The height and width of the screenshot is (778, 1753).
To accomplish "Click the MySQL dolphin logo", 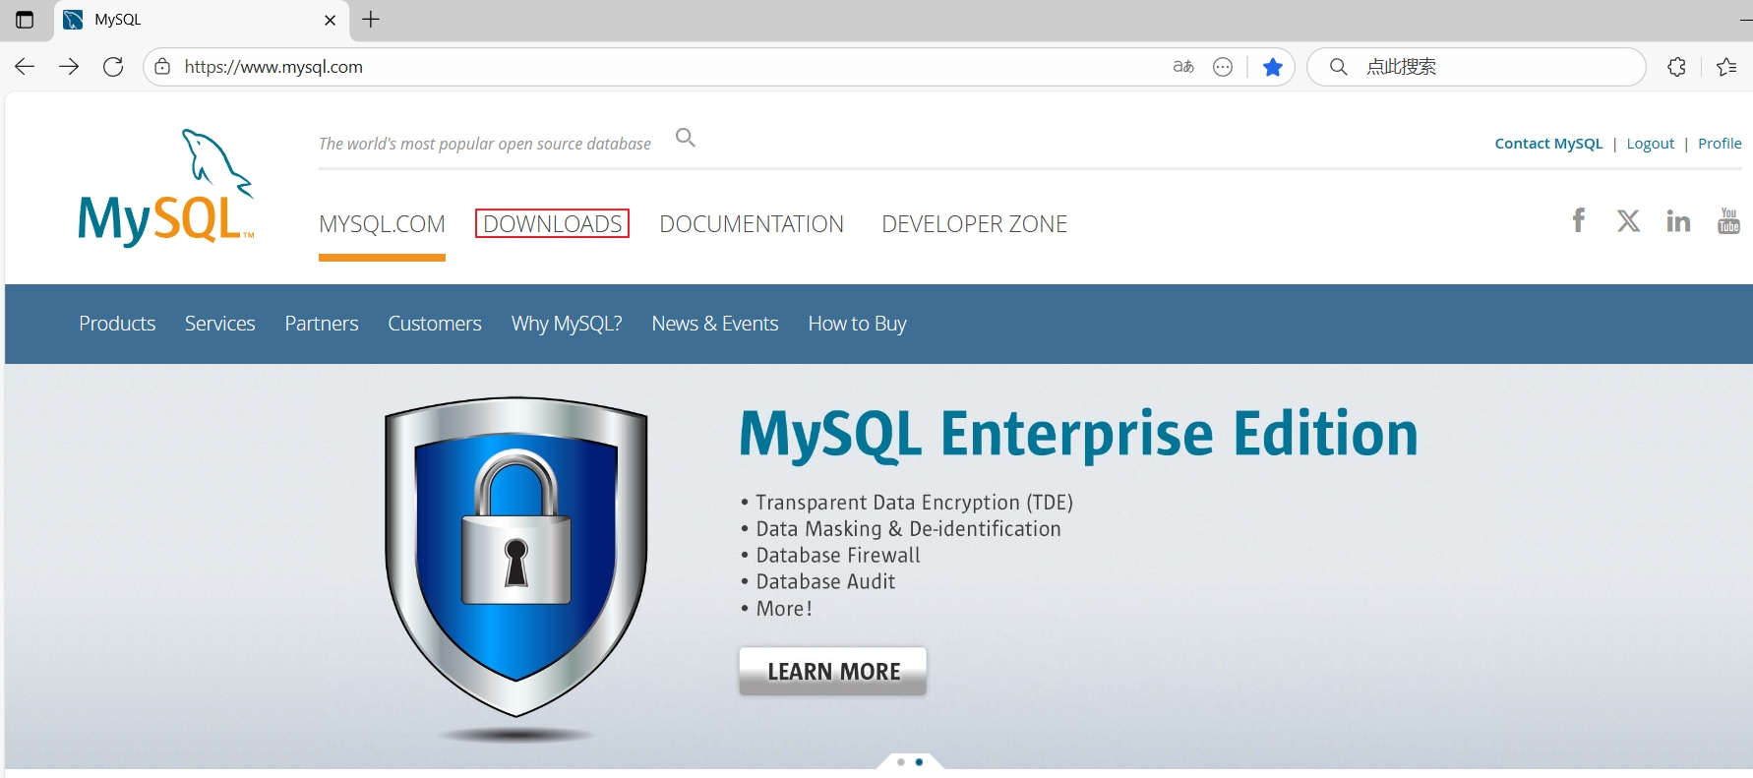I will pyautogui.click(x=166, y=188).
